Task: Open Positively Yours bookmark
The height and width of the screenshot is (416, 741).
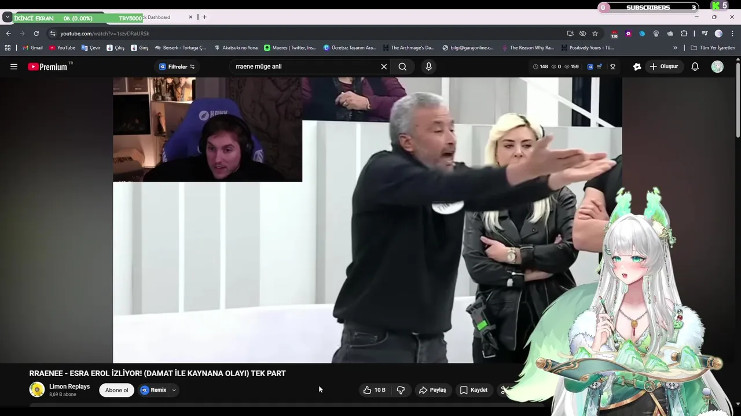Action: coord(587,48)
